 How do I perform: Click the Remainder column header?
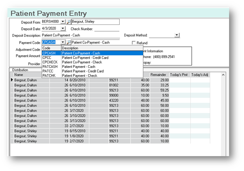158,75
